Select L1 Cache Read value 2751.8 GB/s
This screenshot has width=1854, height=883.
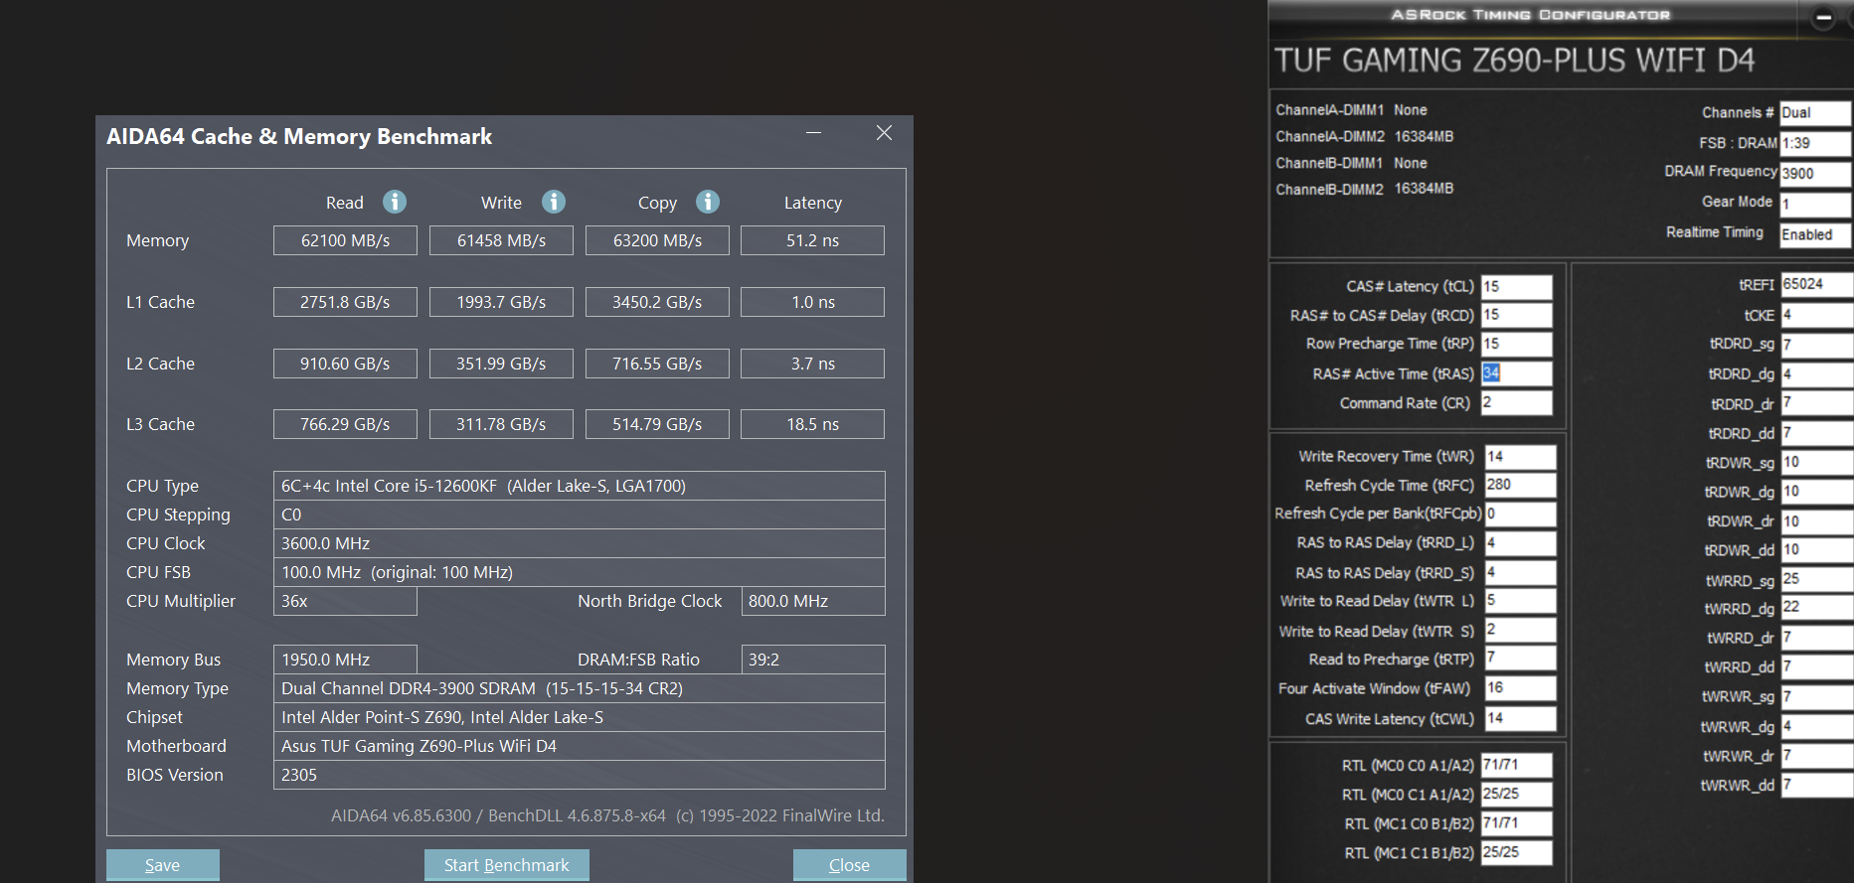click(x=345, y=302)
